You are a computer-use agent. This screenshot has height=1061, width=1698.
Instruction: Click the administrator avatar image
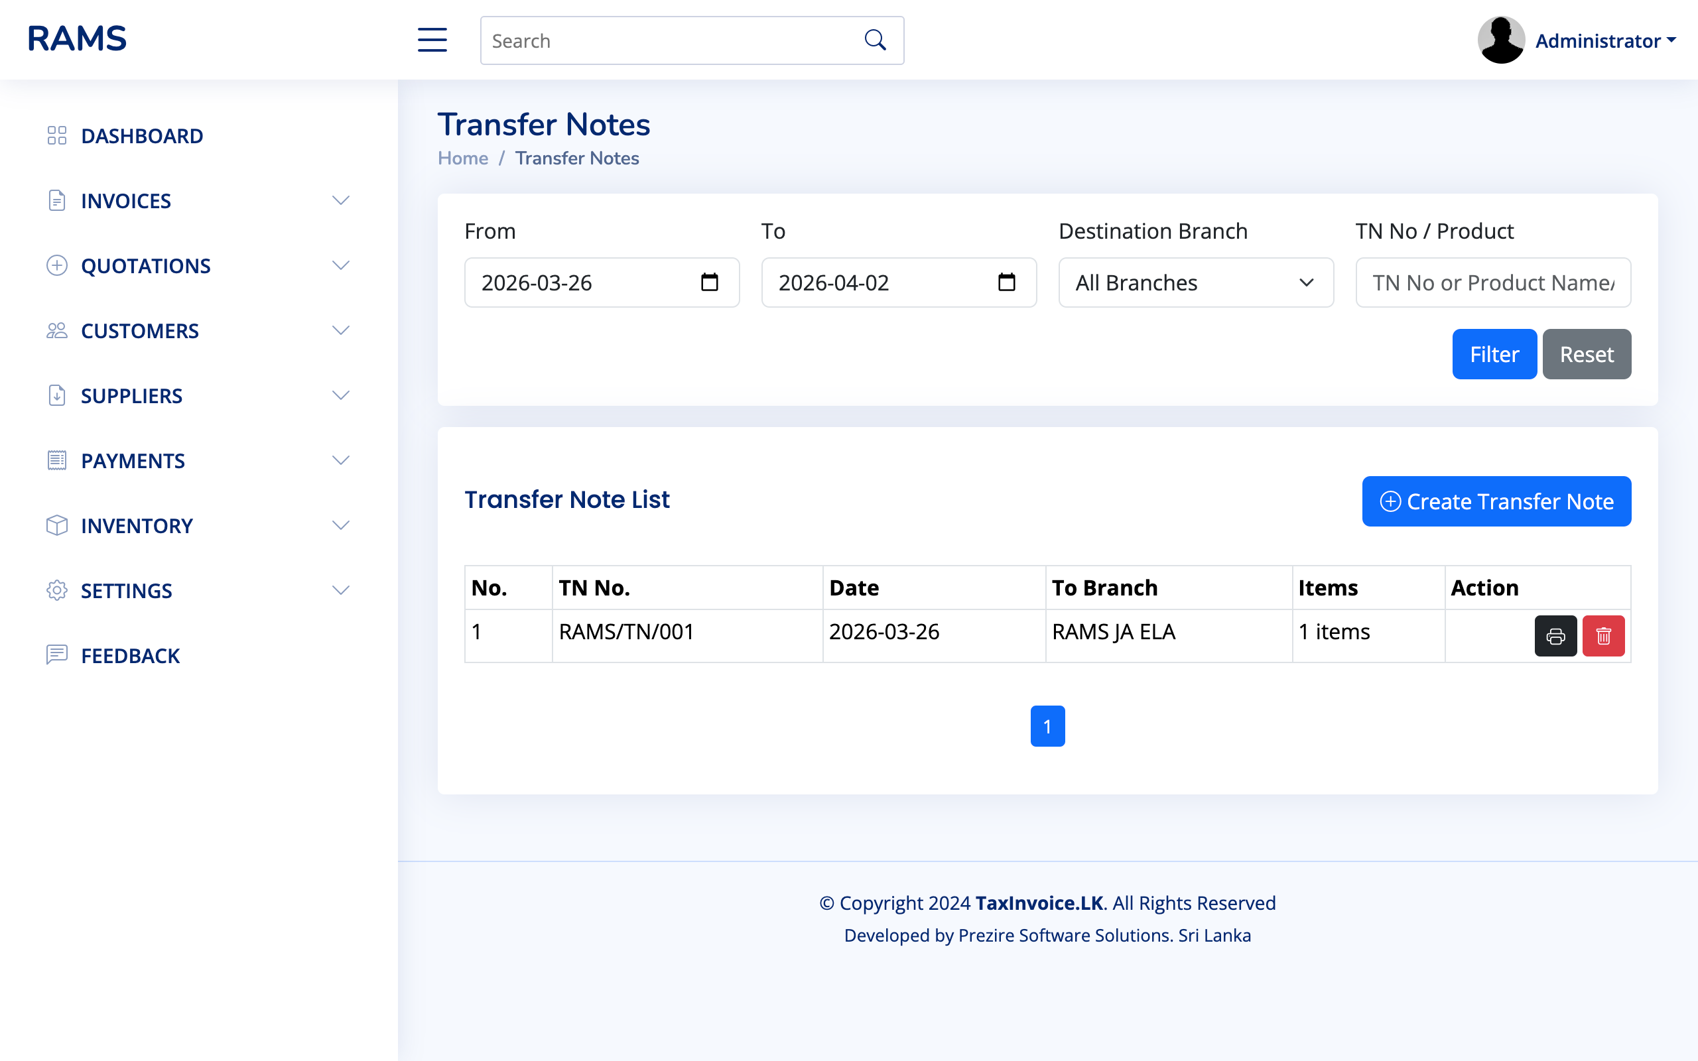click(1500, 40)
